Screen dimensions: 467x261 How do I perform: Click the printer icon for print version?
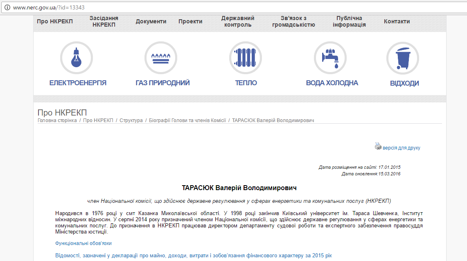pos(378,146)
